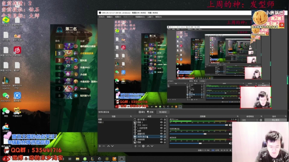Remove selected source with the minus icon
This screenshot has width=289, height=162.
[x=139, y=146]
